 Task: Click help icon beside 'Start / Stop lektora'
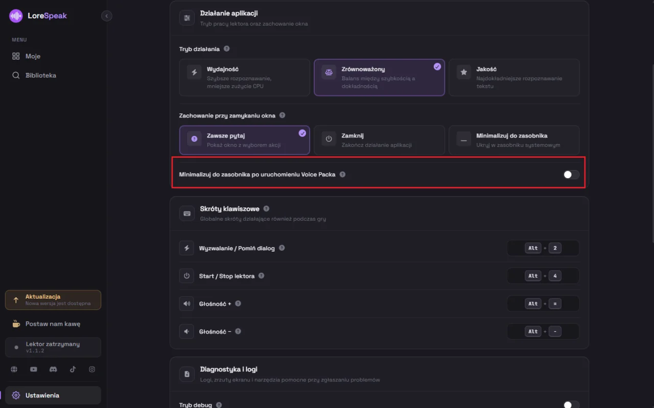point(261,276)
